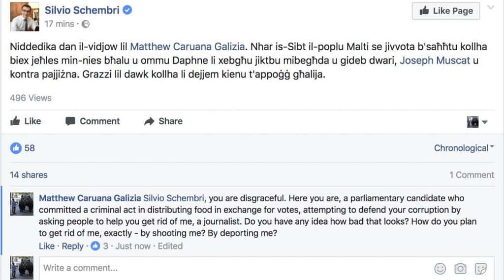The height and width of the screenshot is (280, 504).
Task: Click the Comment speech bubble icon
Action: [x=70, y=121]
